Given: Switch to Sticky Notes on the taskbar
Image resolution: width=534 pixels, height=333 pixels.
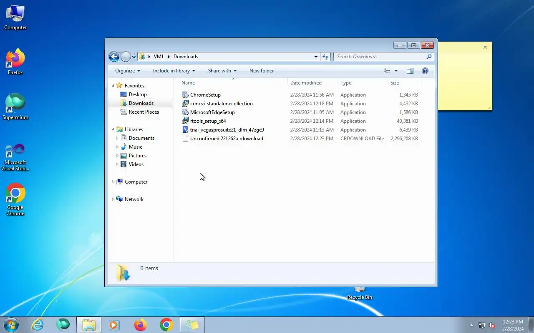Looking at the screenshot, I should (192, 325).
